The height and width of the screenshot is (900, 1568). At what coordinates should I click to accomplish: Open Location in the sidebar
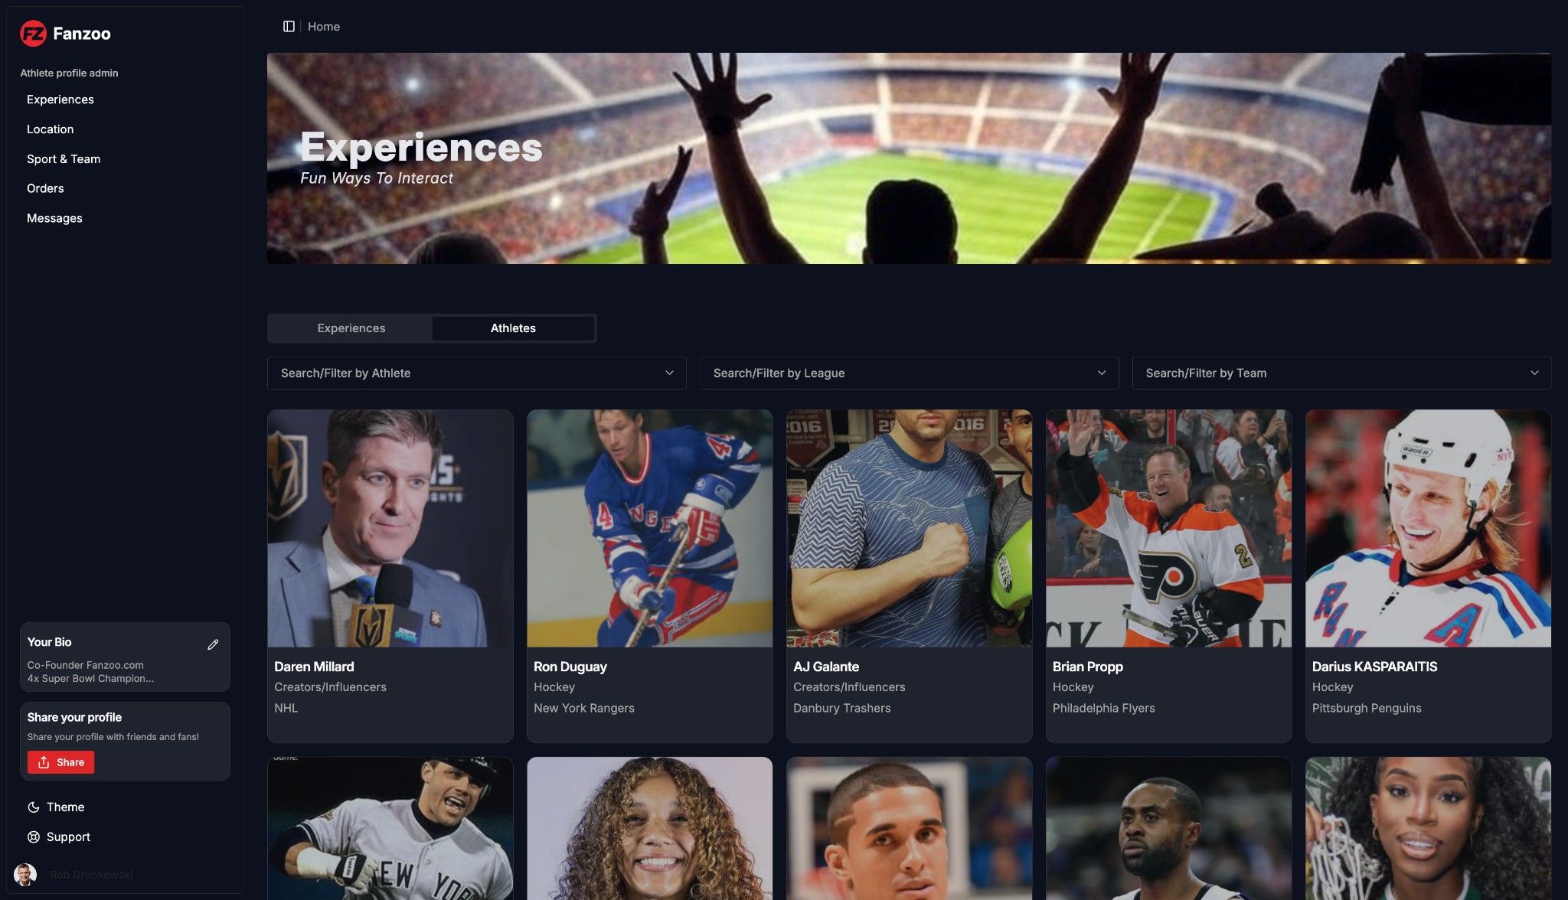pyautogui.click(x=51, y=129)
